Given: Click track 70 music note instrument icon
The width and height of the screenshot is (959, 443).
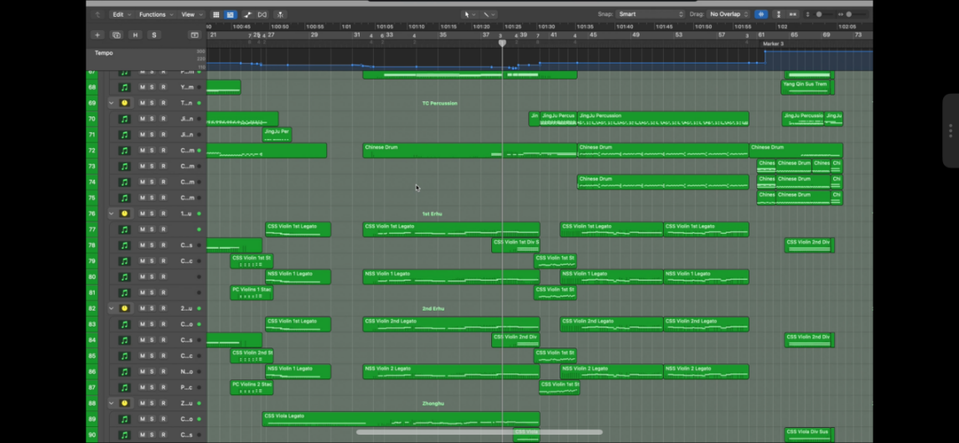Looking at the screenshot, I should tap(125, 119).
